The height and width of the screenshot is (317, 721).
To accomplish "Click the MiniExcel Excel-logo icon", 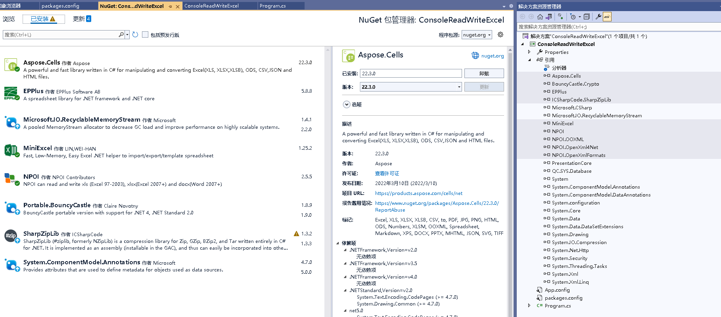I will 12,151.
